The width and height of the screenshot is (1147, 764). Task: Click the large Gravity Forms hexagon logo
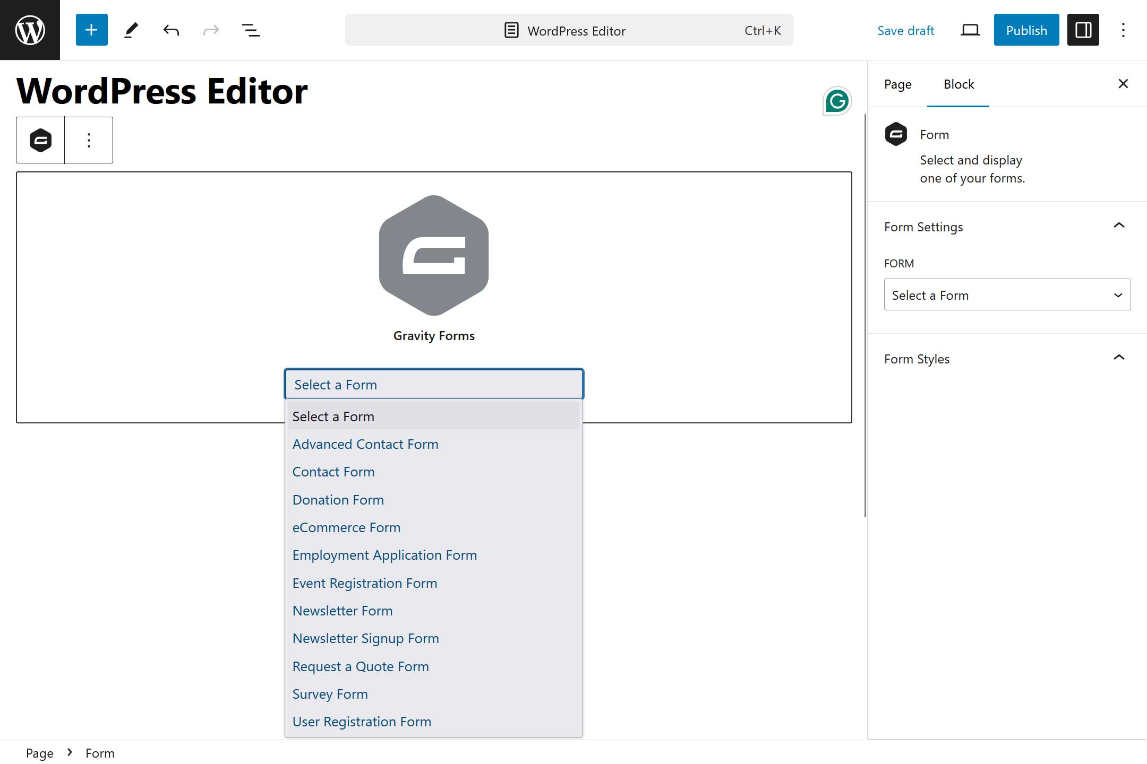click(434, 255)
